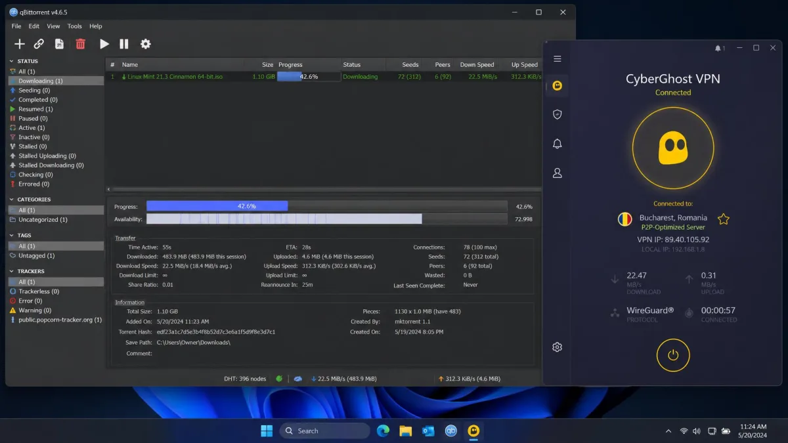Screen dimensions: 788x443
Task: Select the Linux Mint 21.3 Cinnamon torrent row
Action: pyautogui.click(x=322, y=77)
